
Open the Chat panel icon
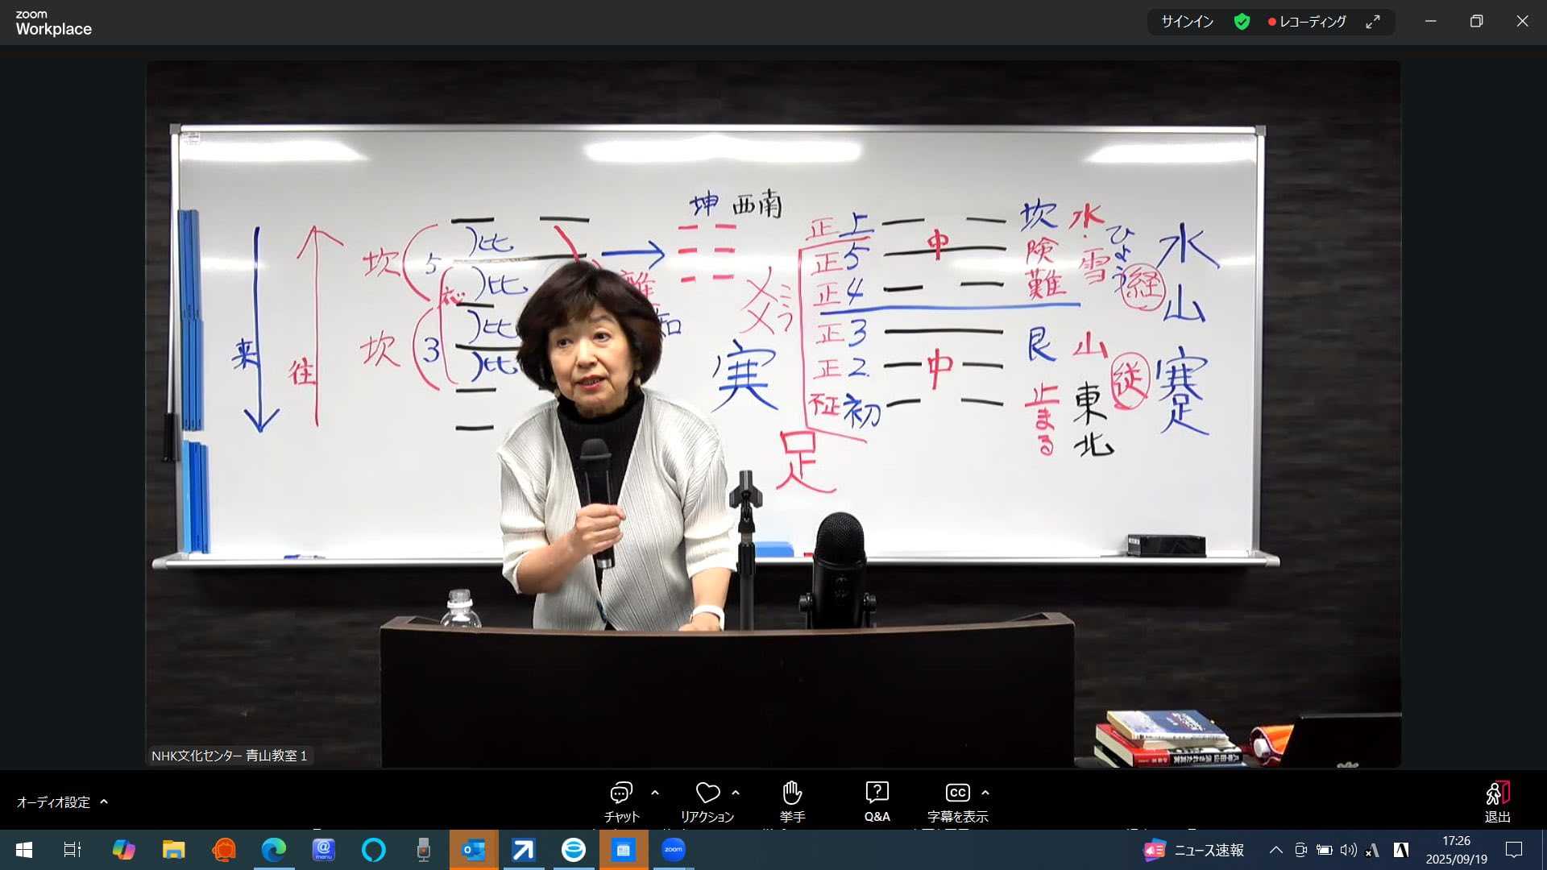point(620,793)
